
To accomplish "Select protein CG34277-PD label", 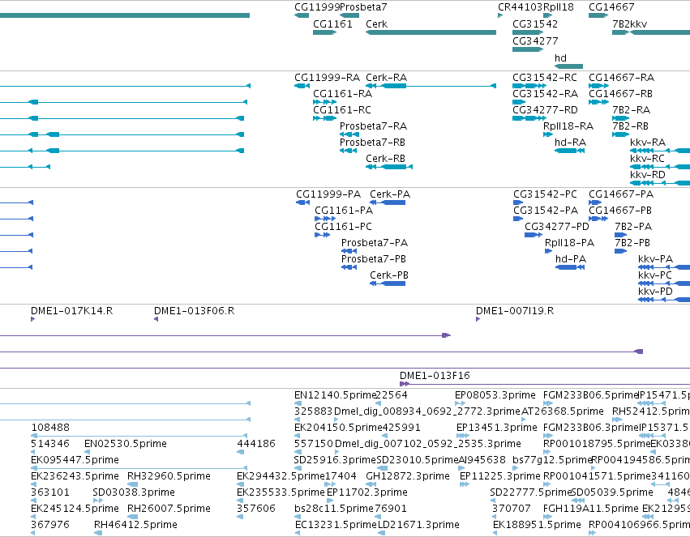I will (x=557, y=227).
